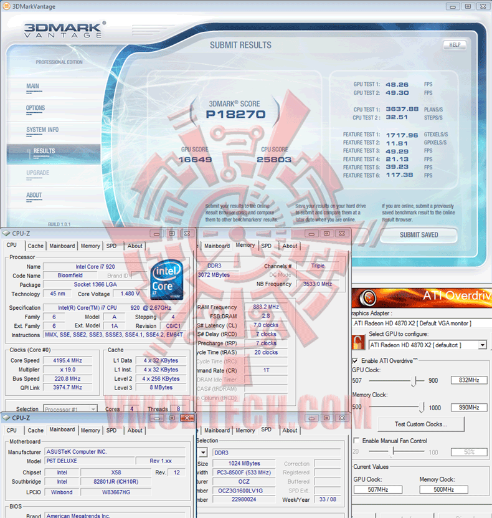Click the P6T DELUXE model value
Image resolution: width=492 pixels, height=518 pixels.
90,461
